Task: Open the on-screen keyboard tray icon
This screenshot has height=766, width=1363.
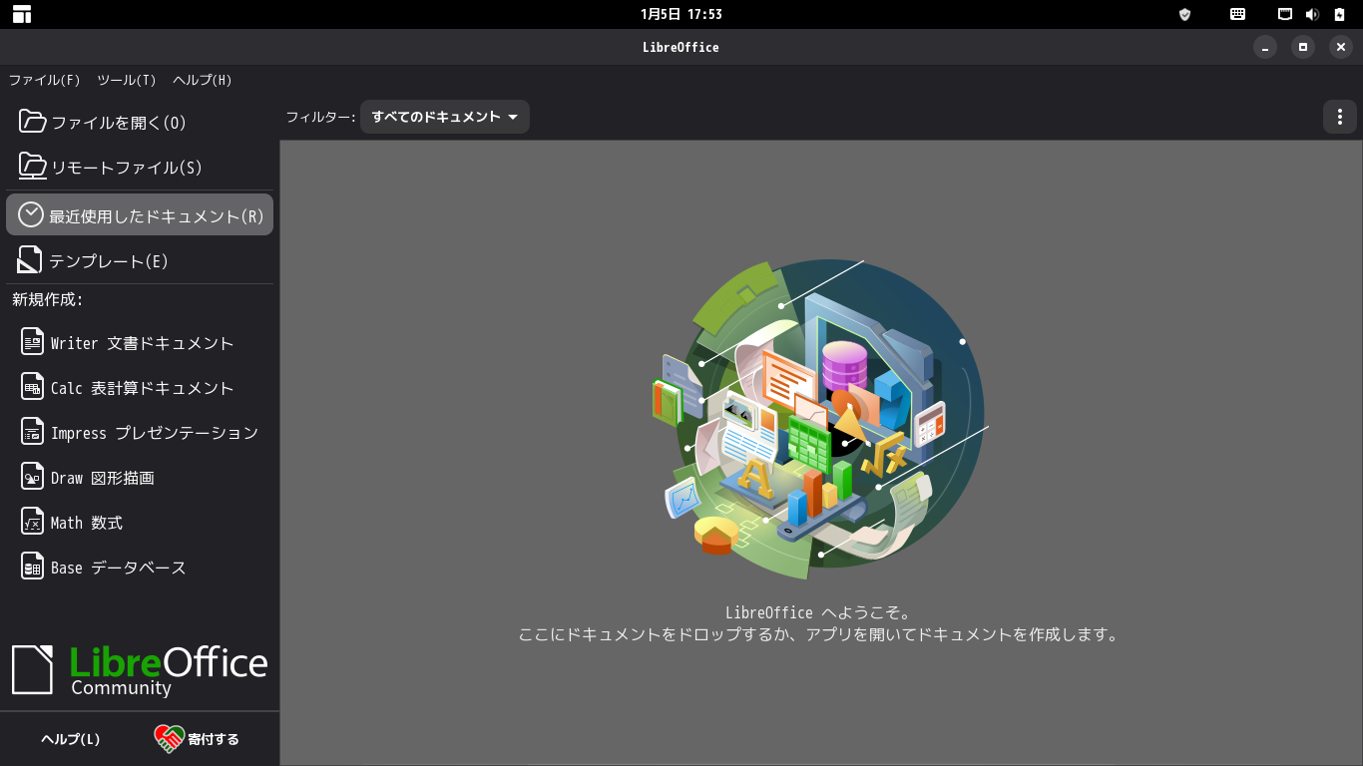Action: click(1237, 14)
